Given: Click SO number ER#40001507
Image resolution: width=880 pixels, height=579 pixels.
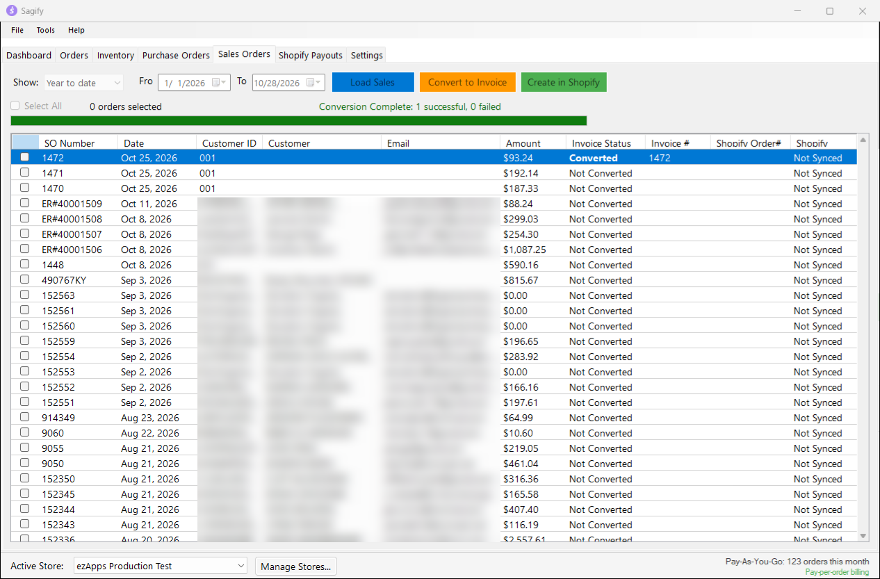Looking at the screenshot, I should coord(72,234).
